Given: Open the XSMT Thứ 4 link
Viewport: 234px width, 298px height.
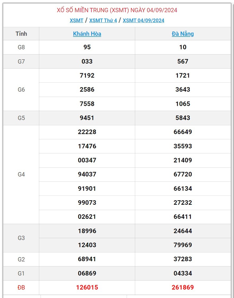Looking at the screenshot, I should (x=103, y=21).
